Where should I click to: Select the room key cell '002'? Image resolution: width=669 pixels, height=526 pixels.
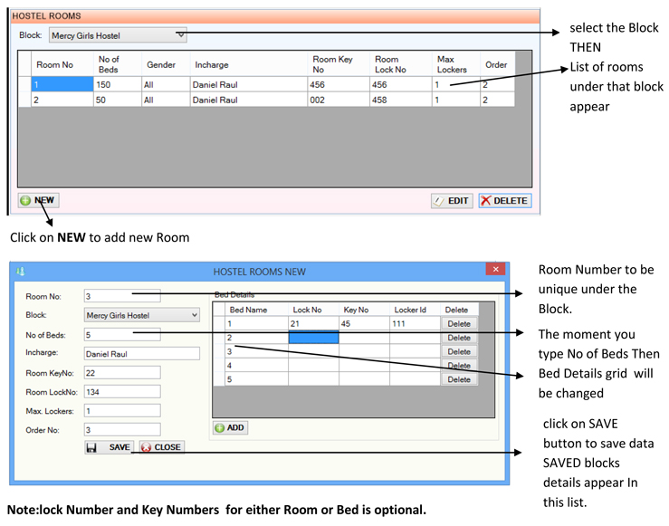point(339,100)
